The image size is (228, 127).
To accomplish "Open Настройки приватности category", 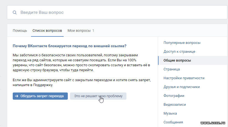I will 184,78.
